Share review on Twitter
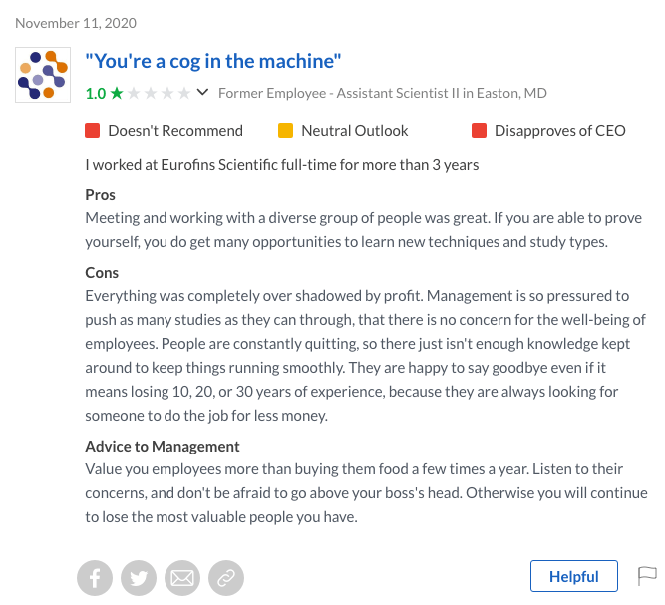The width and height of the screenshot is (665, 605). tap(139, 577)
